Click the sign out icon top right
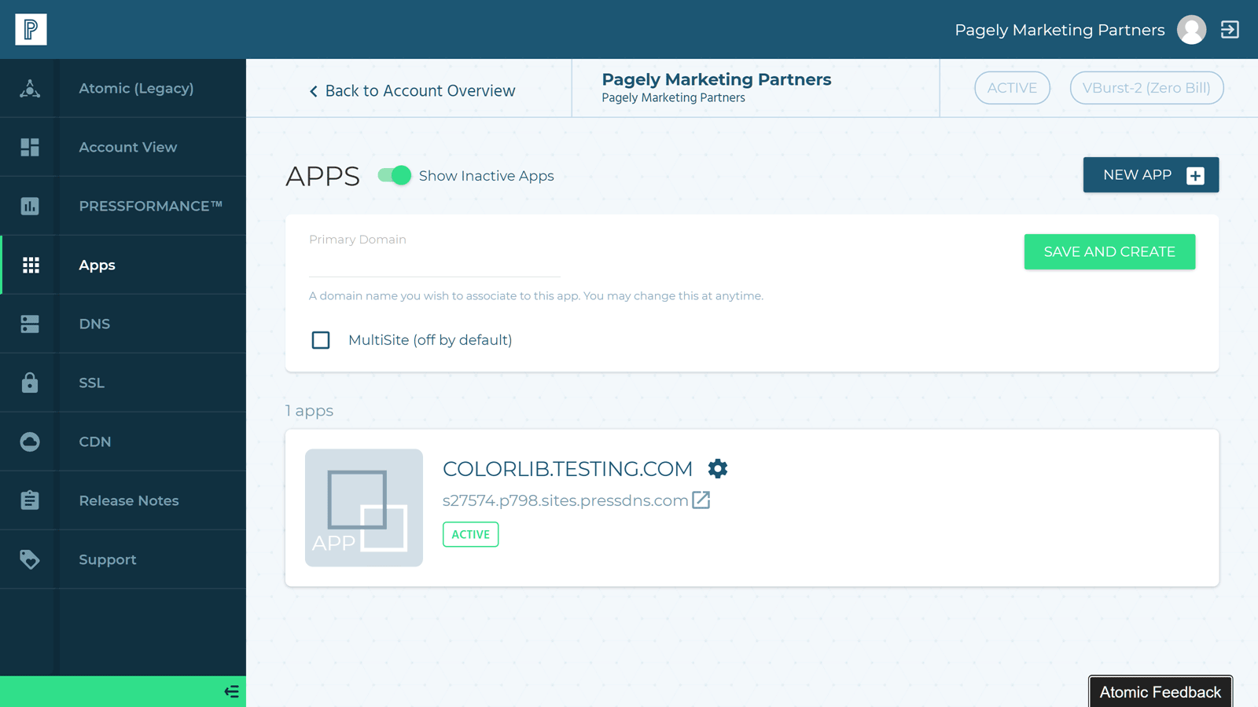This screenshot has width=1258, height=707. click(x=1228, y=29)
